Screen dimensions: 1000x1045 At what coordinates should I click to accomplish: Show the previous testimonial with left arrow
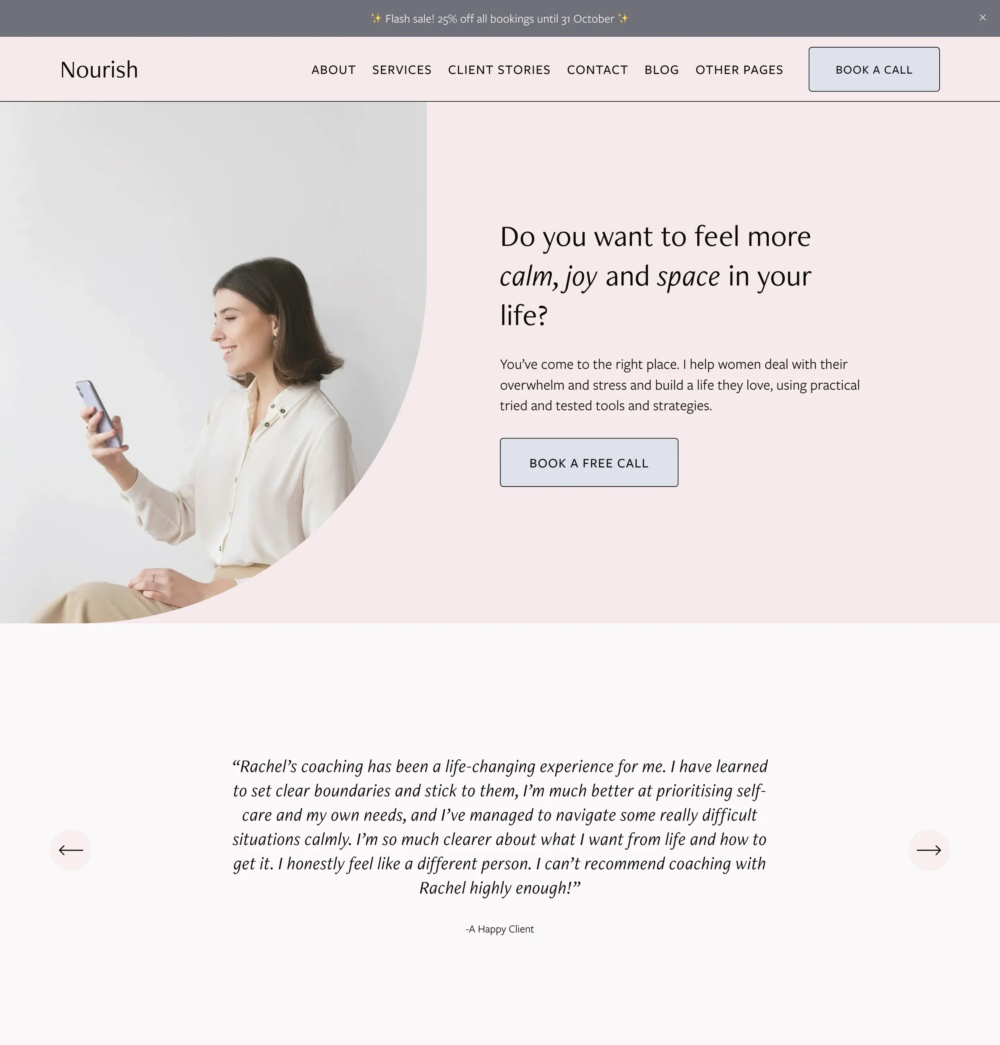71,850
